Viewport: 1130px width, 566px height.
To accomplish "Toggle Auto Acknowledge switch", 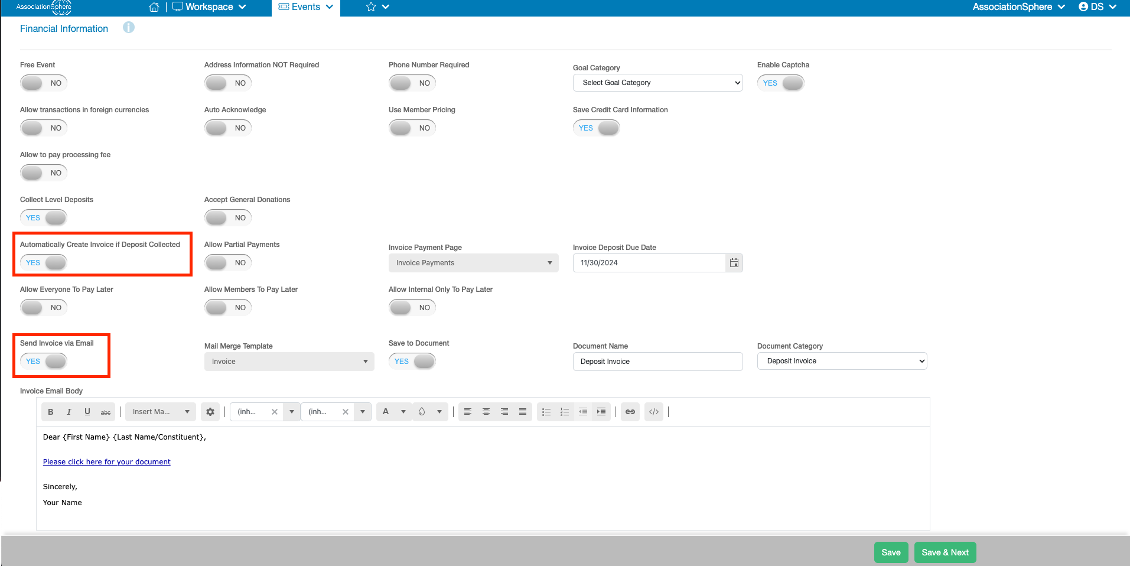I will pyautogui.click(x=228, y=128).
